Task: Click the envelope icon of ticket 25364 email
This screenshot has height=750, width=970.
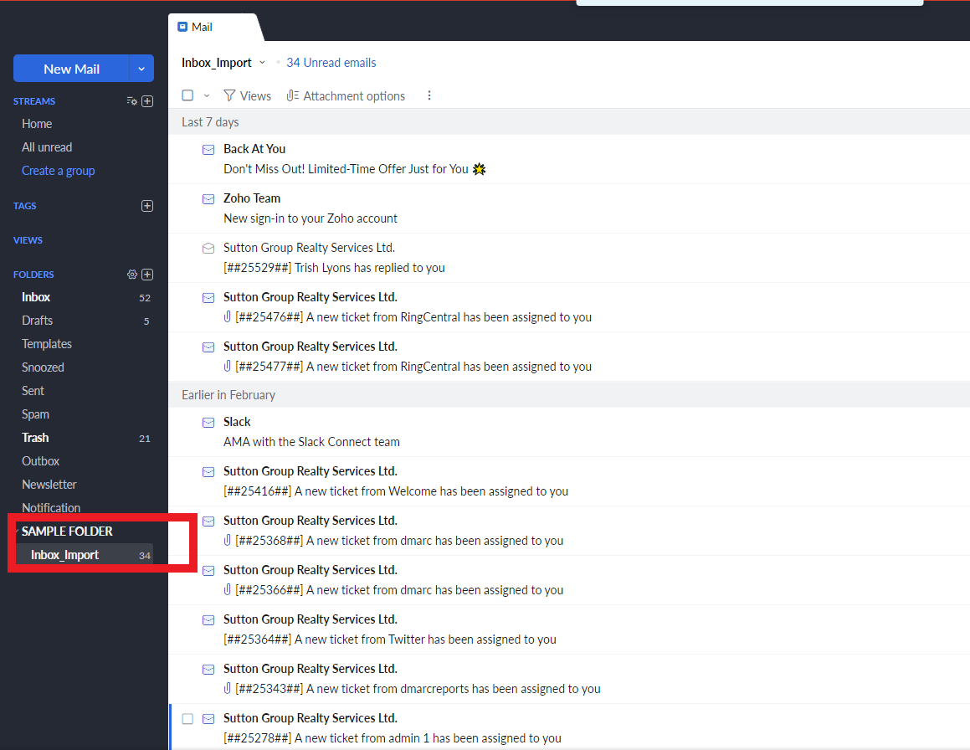Action: [x=208, y=620]
